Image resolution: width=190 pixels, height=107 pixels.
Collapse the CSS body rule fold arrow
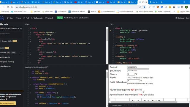coord(115,29)
